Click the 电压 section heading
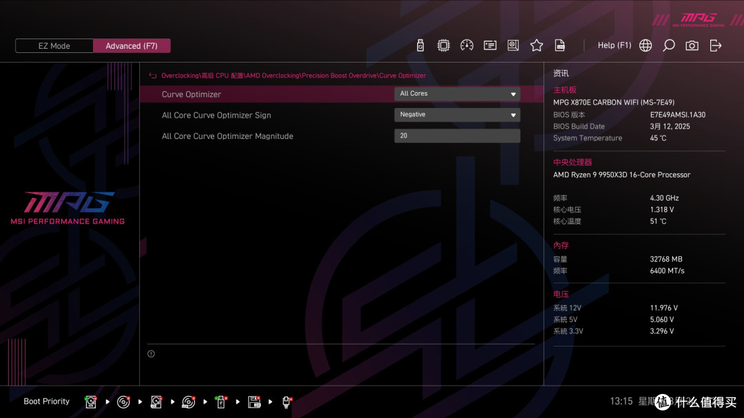The height and width of the screenshot is (418, 744). pos(561,294)
